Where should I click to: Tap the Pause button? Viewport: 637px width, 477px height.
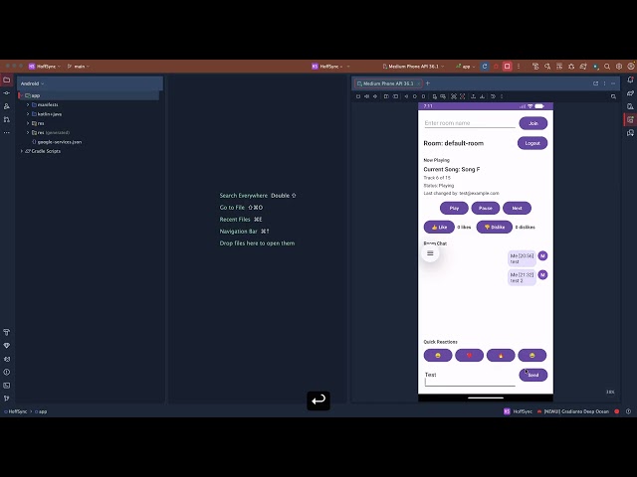[x=486, y=208]
